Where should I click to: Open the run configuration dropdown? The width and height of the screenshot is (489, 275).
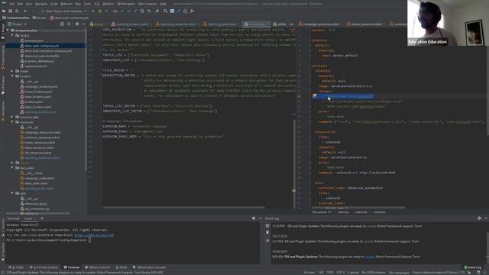tap(64, 11)
